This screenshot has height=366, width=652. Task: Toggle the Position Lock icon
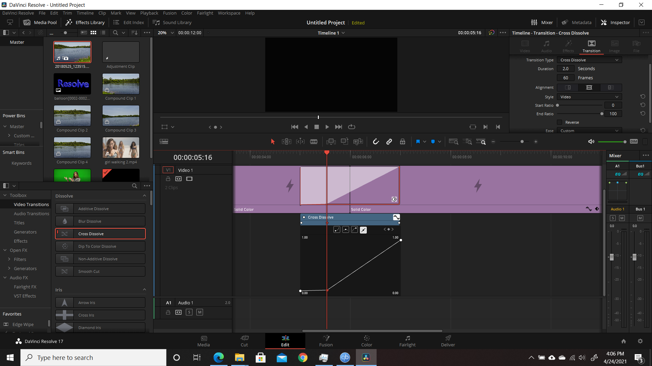[x=402, y=142]
